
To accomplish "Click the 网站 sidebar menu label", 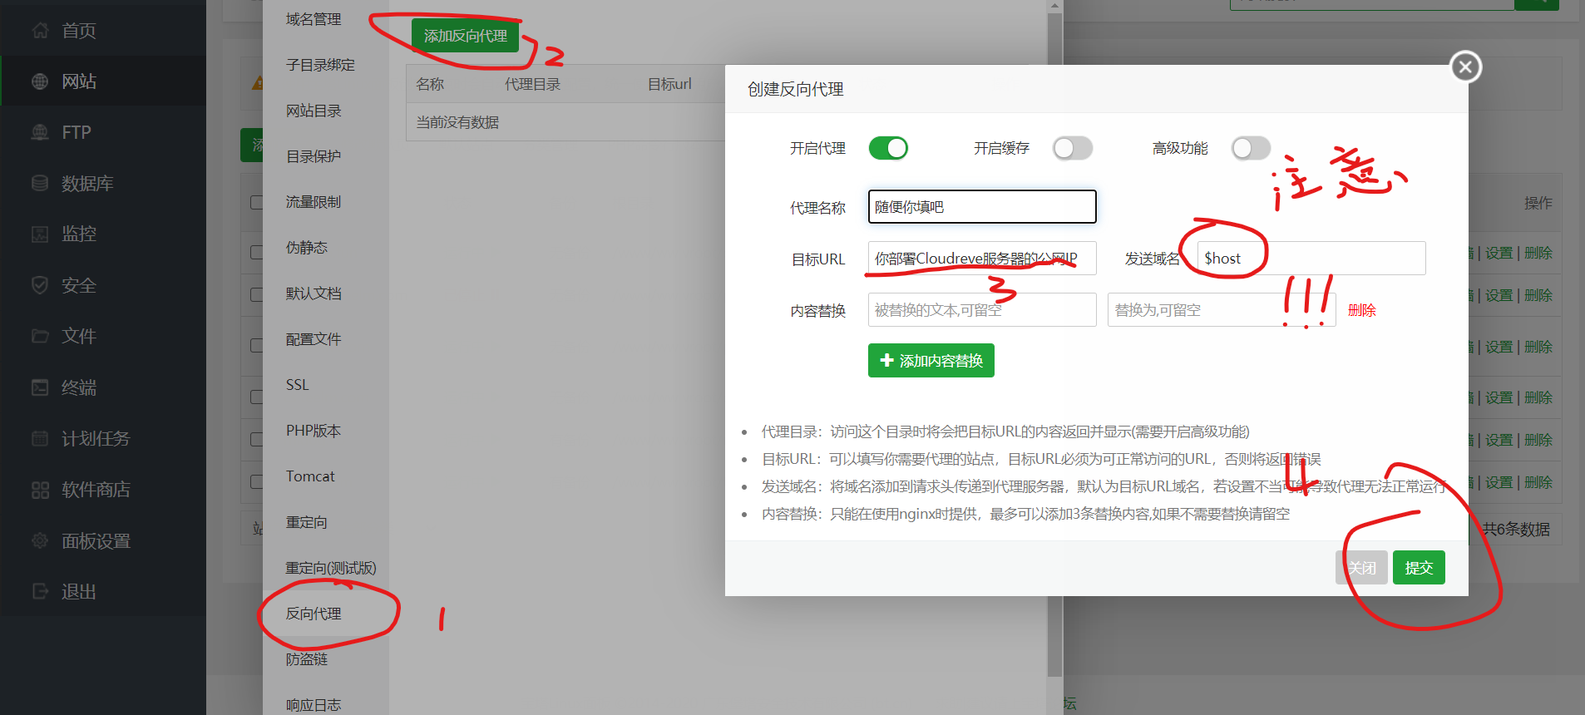I will (x=79, y=81).
